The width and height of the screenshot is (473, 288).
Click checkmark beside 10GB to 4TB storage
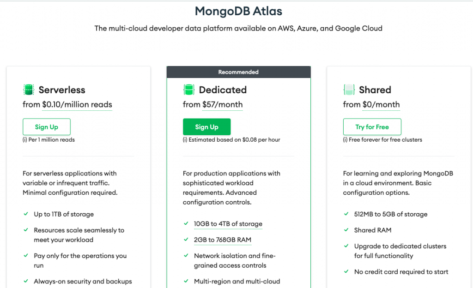tap(186, 223)
